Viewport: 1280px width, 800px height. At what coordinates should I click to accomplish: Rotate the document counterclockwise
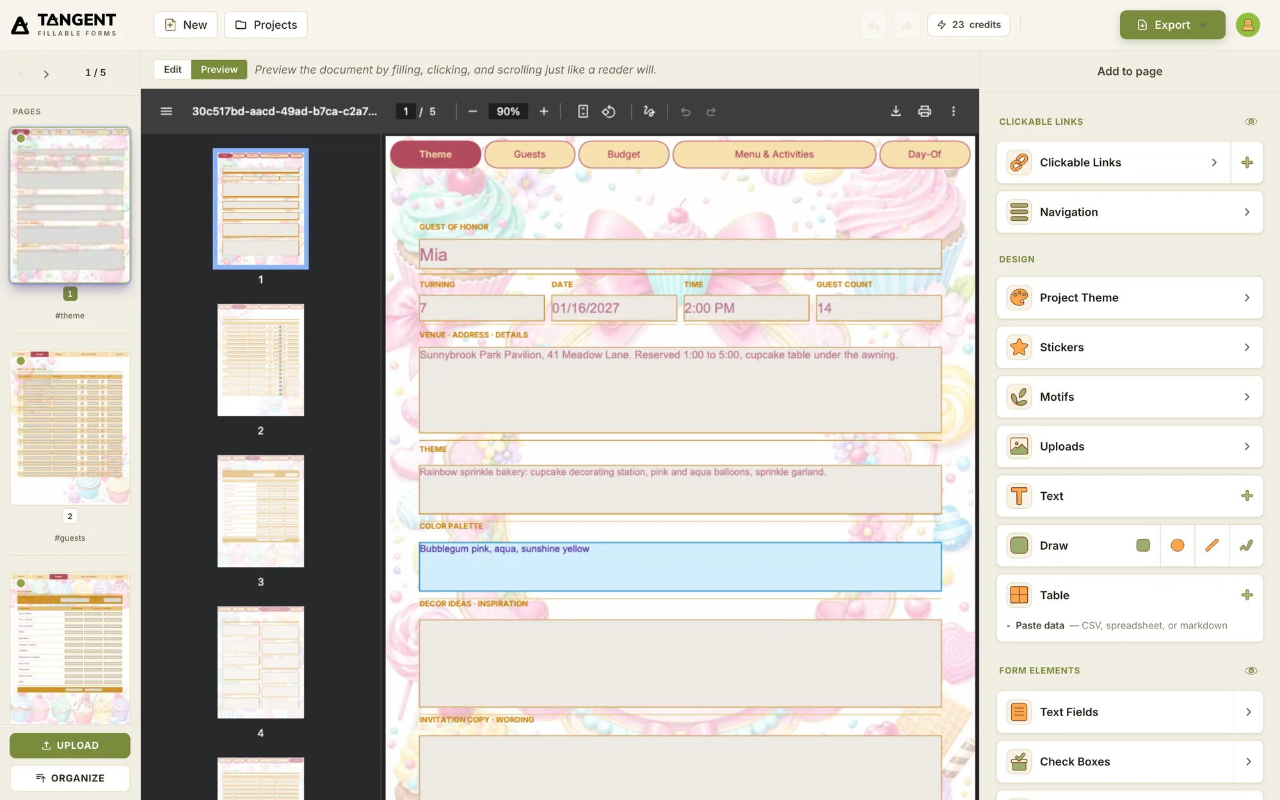pyautogui.click(x=609, y=111)
